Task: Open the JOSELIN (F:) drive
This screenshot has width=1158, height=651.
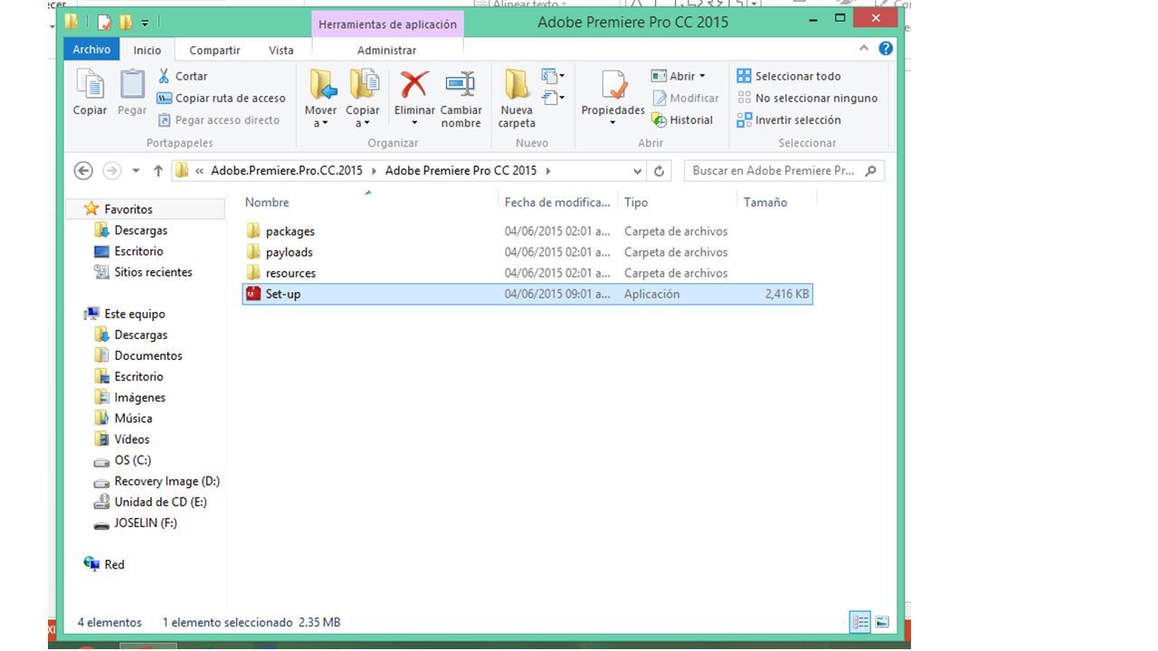Action: 145,523
